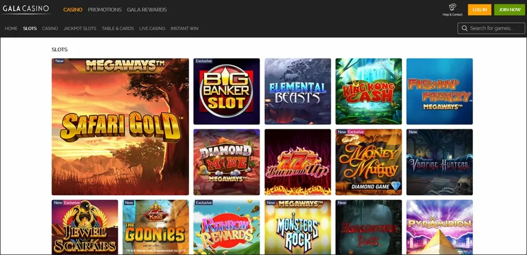Click the New badge on Safari Gold

point(59,61)
